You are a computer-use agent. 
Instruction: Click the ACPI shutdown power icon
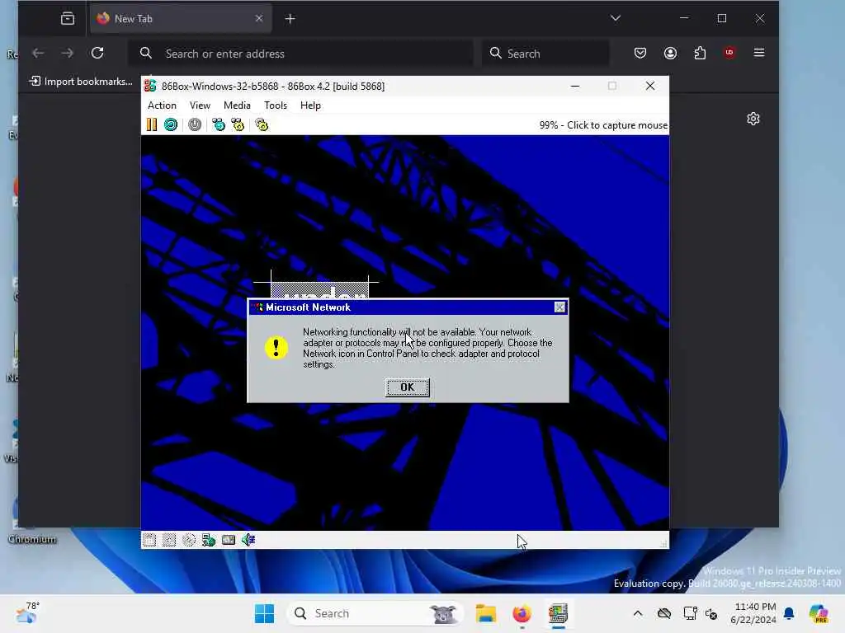(x=195, y=125)
